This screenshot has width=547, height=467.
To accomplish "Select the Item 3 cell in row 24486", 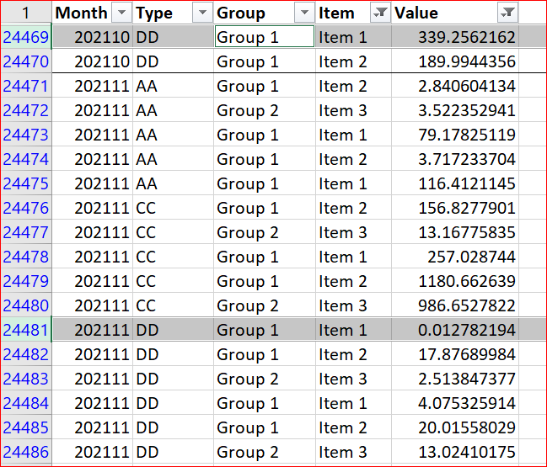I will [x=354, y=451].
